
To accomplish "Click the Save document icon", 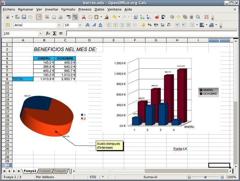I will point(24,17).
